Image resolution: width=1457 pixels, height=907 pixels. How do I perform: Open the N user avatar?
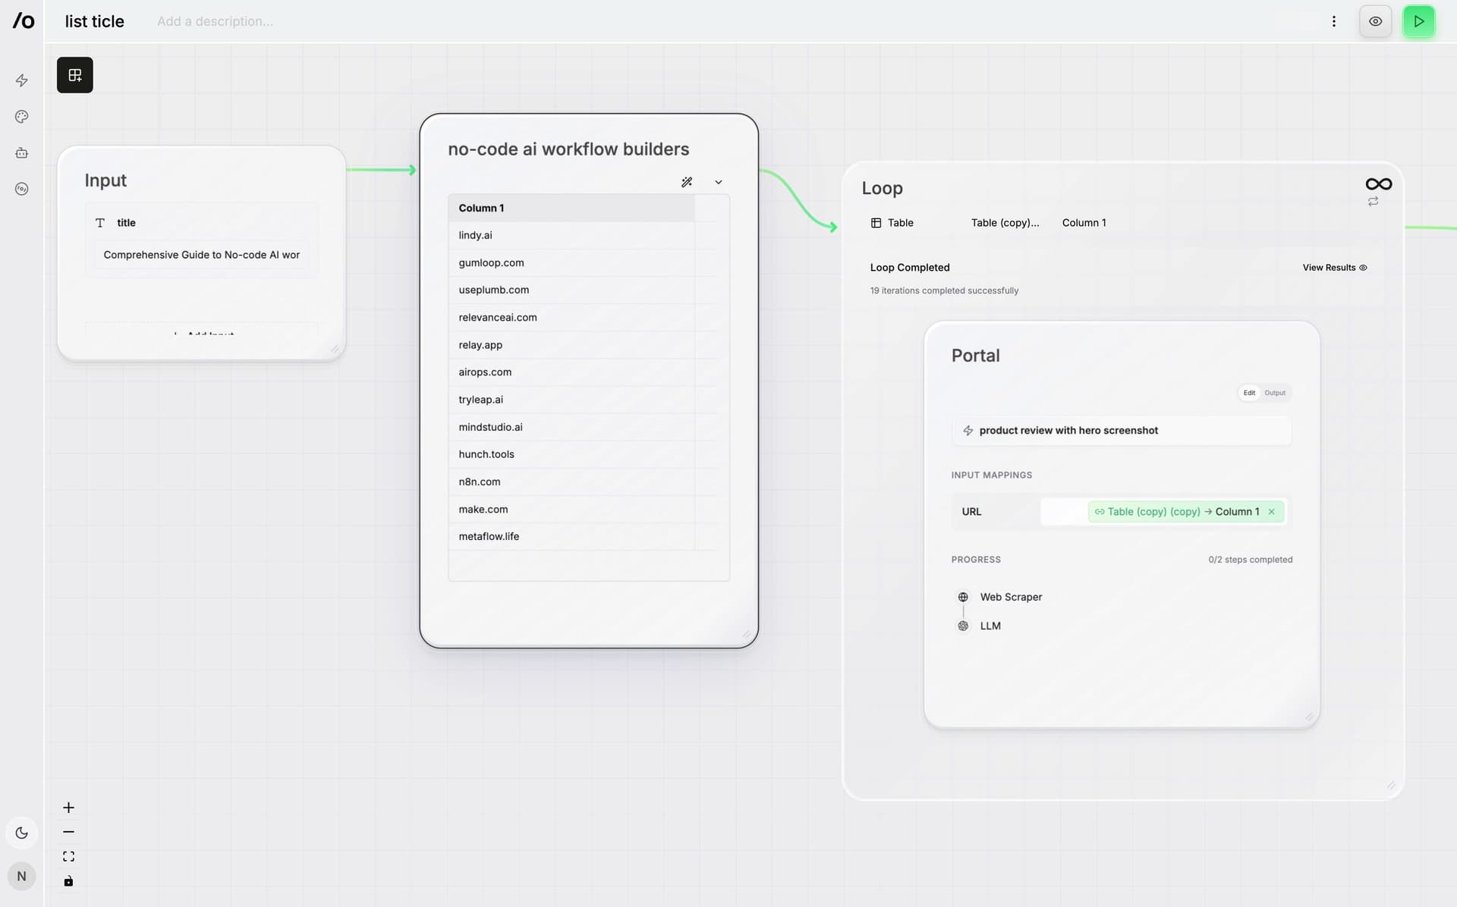click(21, 876)
